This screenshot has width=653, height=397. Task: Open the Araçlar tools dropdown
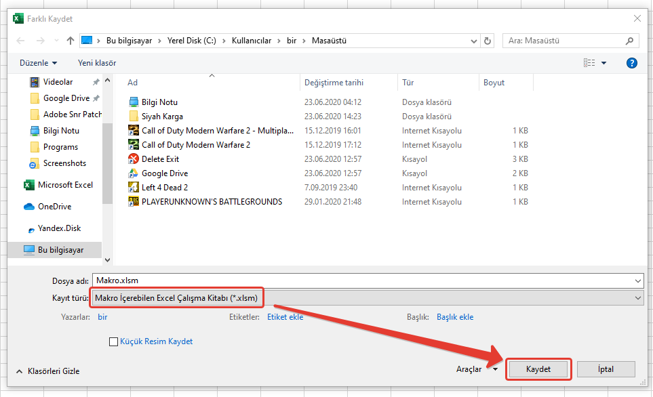(476, 369)
